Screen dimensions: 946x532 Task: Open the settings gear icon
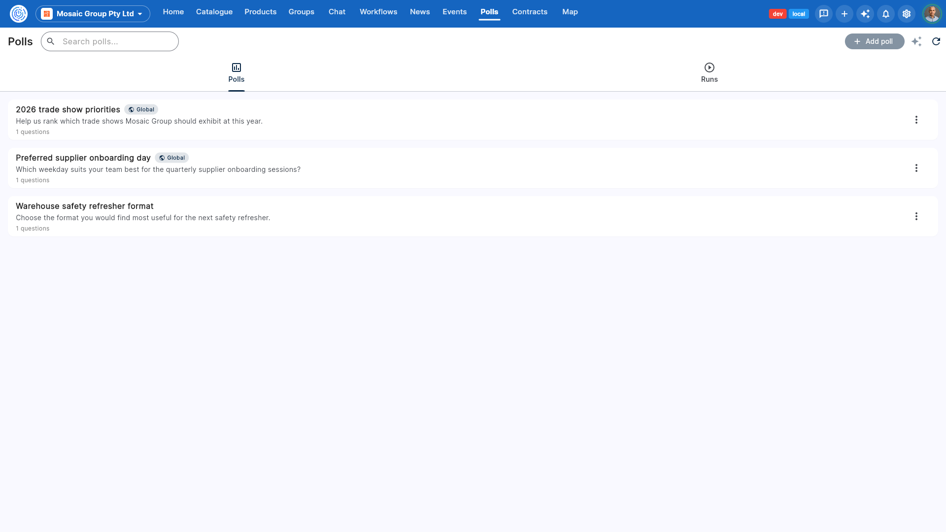907,14
